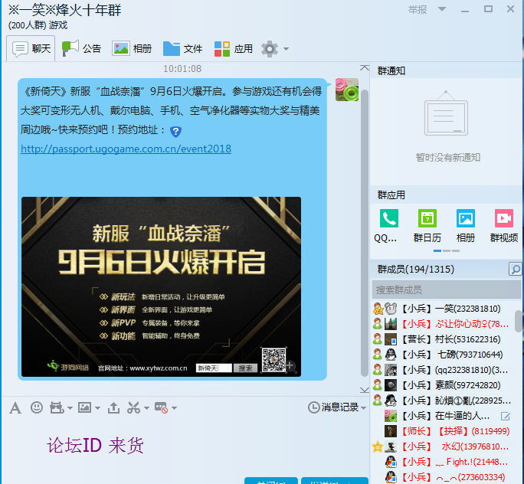Click the magnifier zoom icon on image
The width and height of the screenshot is (524, 484).
coord(290,366)
